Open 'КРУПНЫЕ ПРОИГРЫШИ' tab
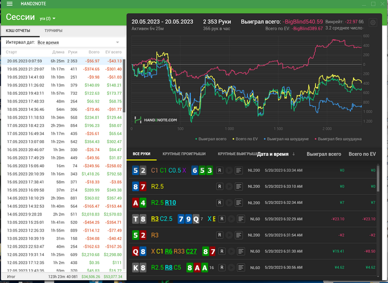The height and width of the screenshot is (283, 388). click(184, 154)
